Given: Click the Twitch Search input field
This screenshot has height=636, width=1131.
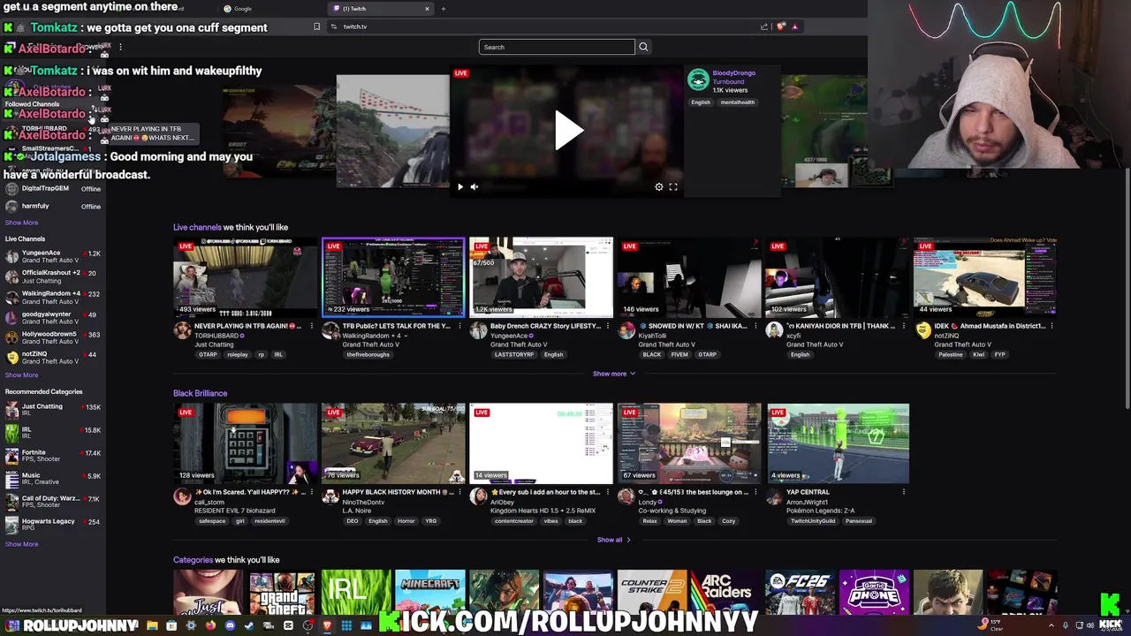Looking at the screenshot, I should click(557, 47).
